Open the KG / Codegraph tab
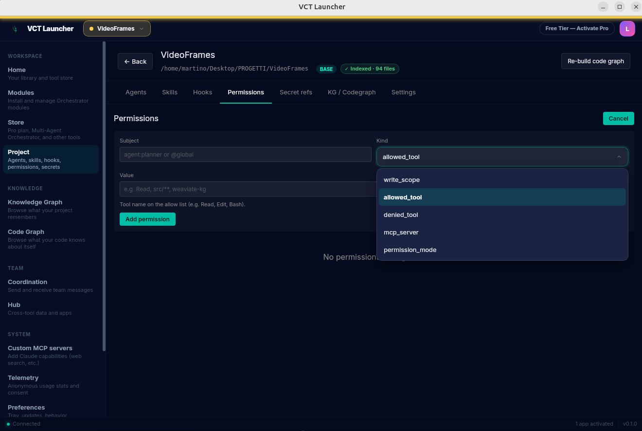The image size is (642, 431). [352, 92]
